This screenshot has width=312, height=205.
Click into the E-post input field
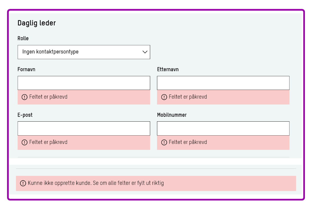click(x=84, y=128)
